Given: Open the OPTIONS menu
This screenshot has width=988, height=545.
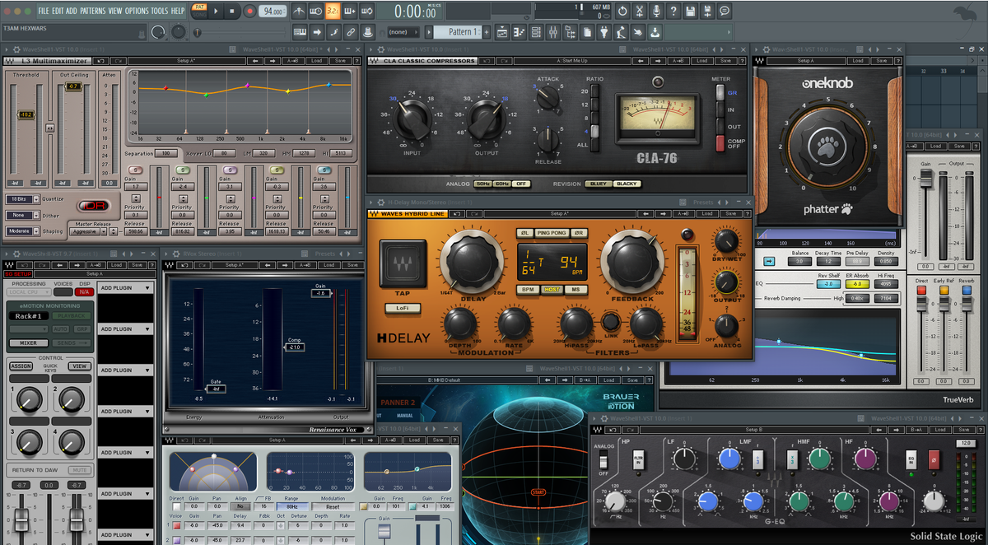Looking at the screenshot, I should [137, 11].
